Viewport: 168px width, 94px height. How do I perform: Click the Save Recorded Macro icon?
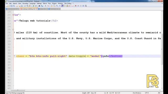coord(86,6)
